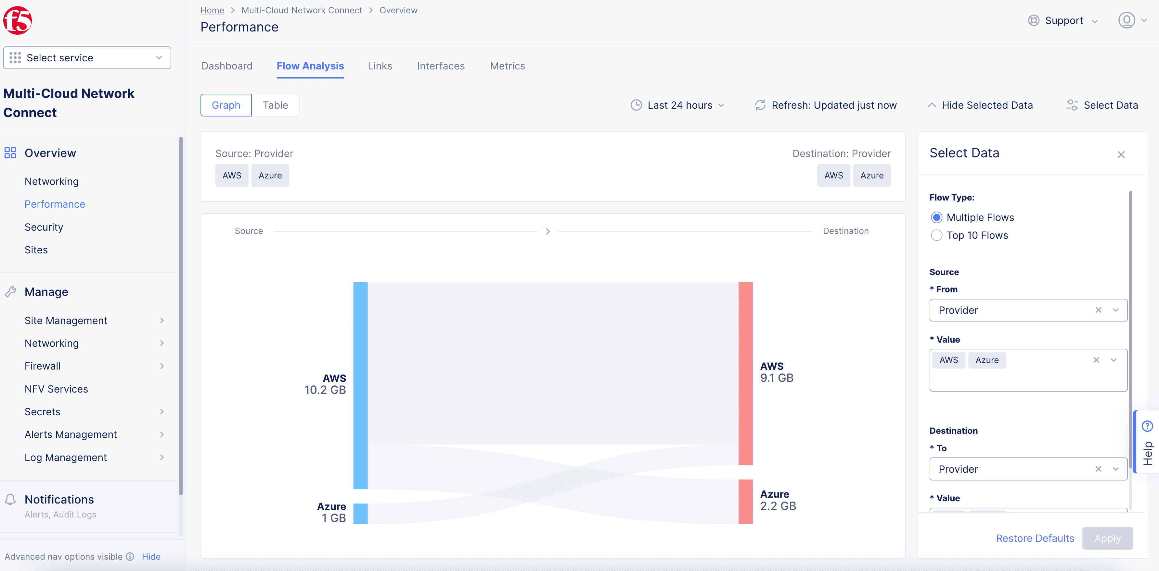The height and width of the screenshot is (571, 1159).
Task: Click the AWS tag in Source Value field
Action: click(x=948, y=360)
